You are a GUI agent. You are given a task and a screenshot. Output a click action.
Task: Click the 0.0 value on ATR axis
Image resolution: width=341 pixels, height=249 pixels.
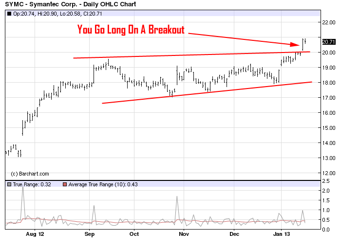326,230
